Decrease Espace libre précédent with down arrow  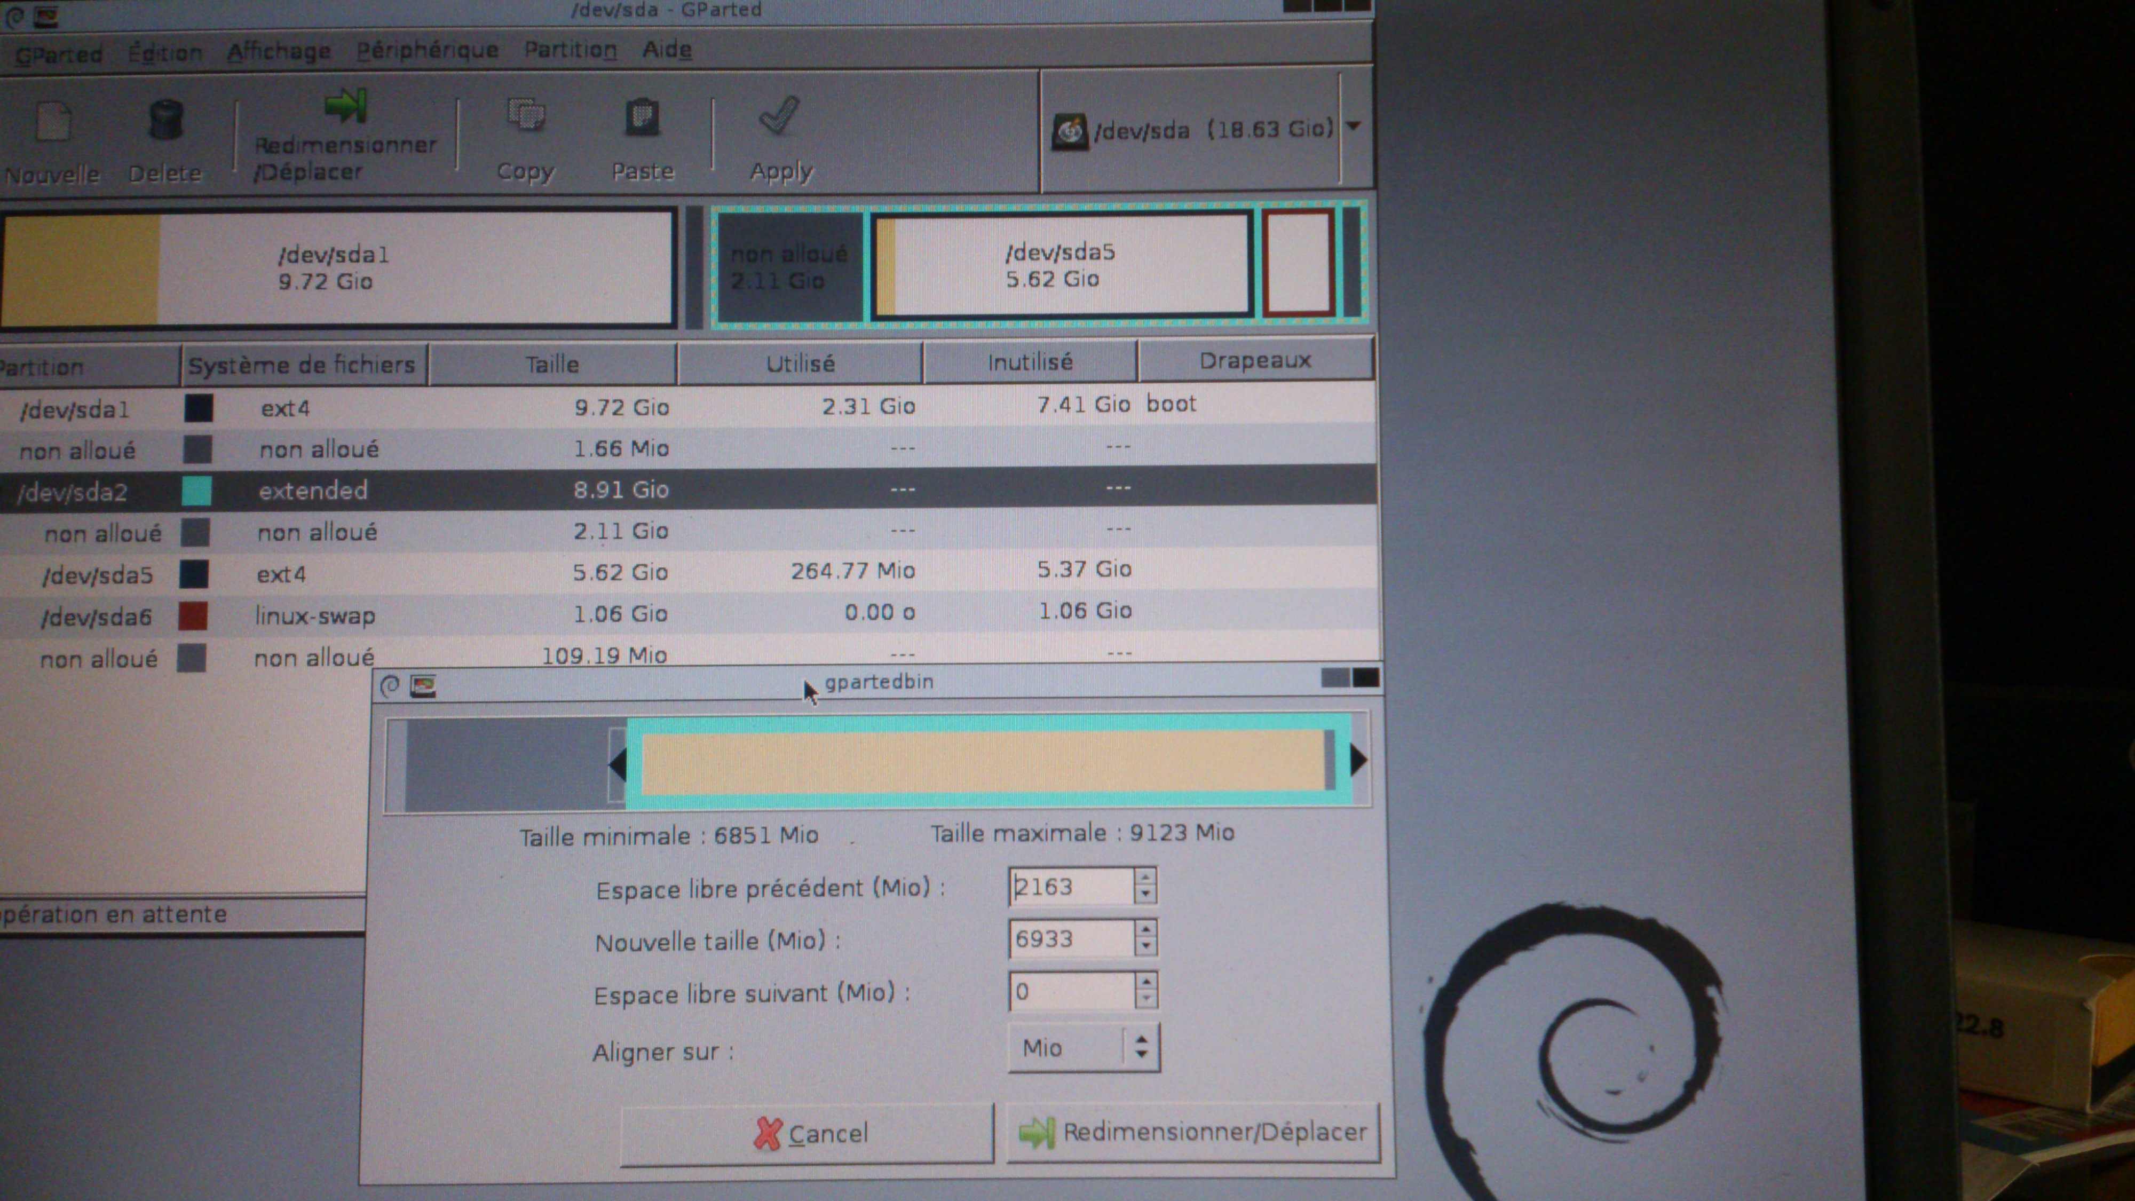(1145, 895)
